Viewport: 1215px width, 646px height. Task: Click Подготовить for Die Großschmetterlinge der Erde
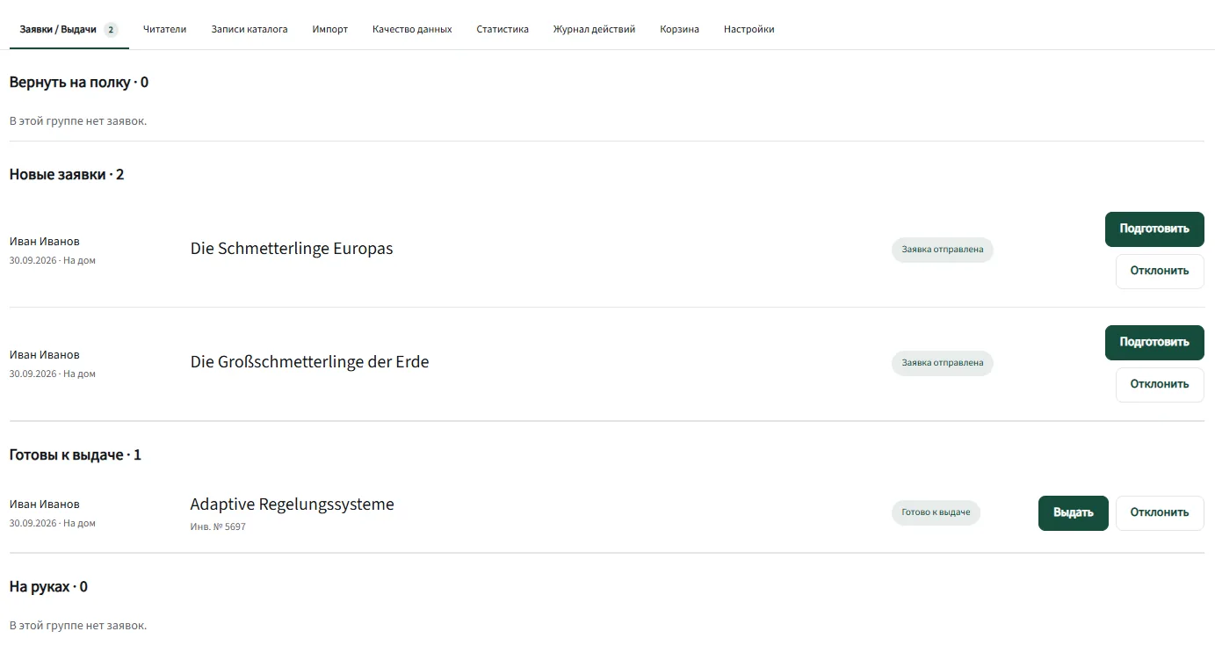[1154, 342]
